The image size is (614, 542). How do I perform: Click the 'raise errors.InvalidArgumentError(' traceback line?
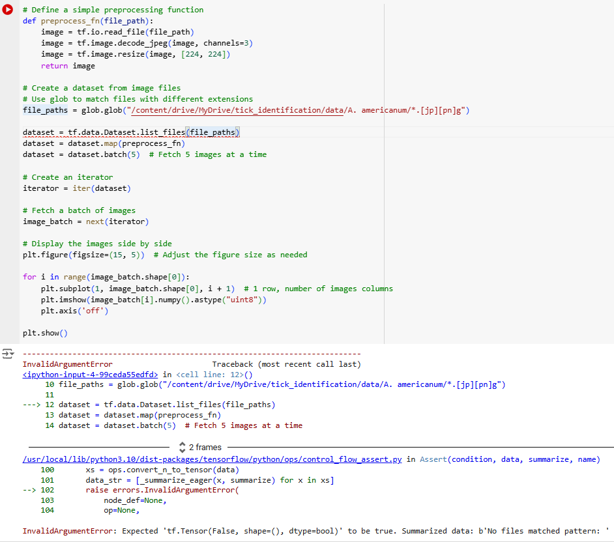162,490
